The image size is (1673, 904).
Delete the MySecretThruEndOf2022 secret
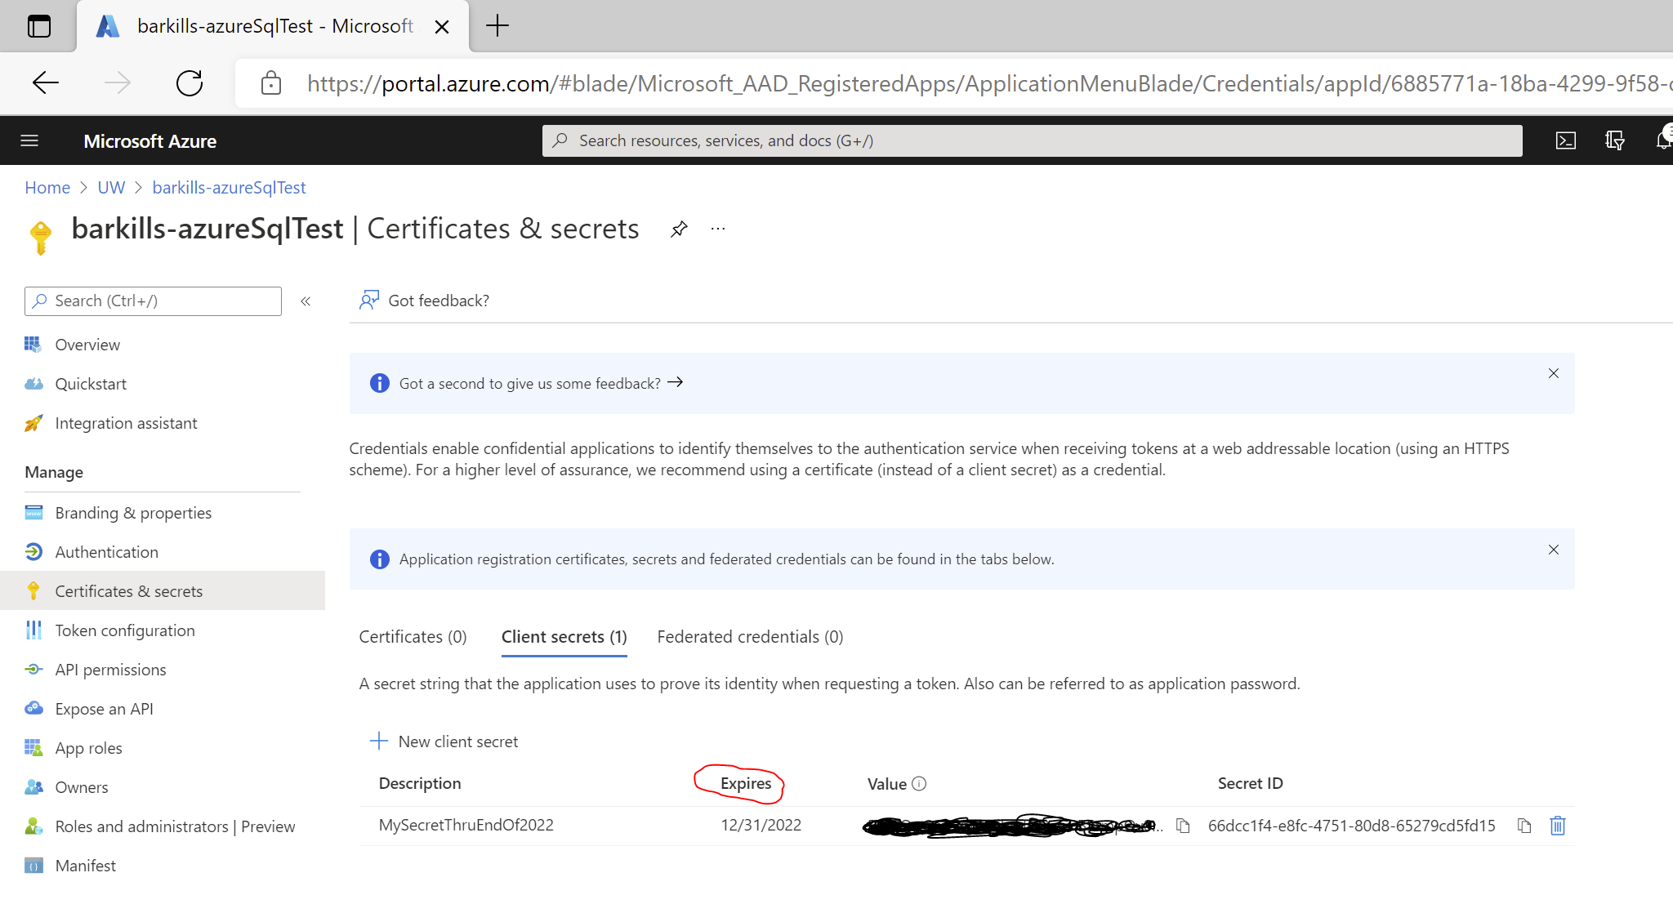pyautogui.click(x=1558, y=826)
